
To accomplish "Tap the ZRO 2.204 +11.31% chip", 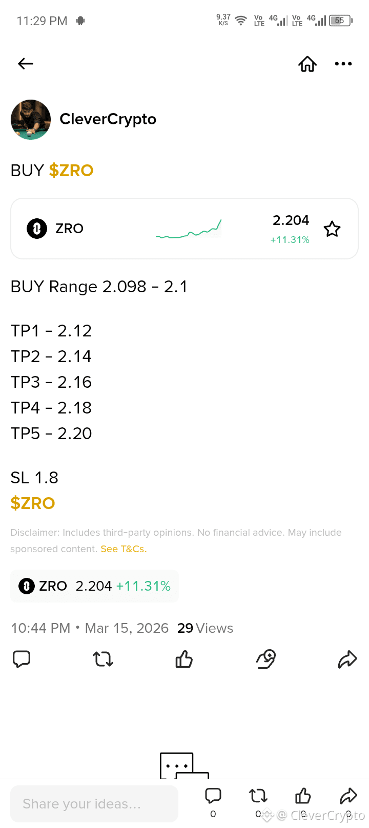I will [94, 586].
